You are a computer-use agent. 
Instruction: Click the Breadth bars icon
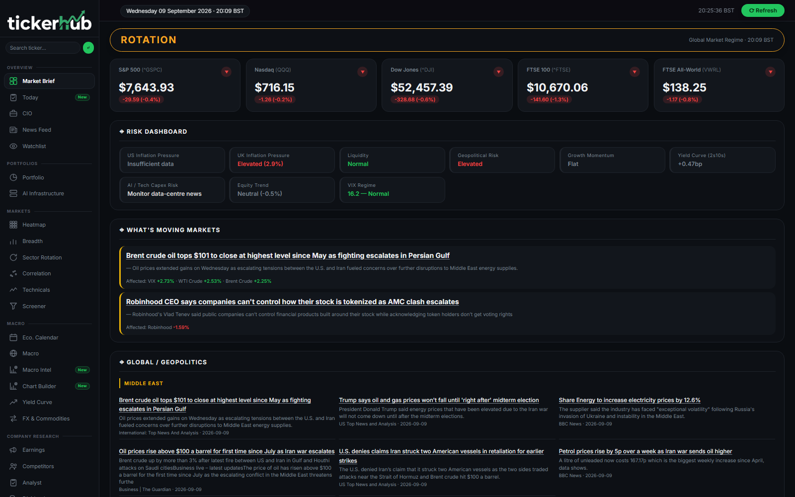coord(13,241)
